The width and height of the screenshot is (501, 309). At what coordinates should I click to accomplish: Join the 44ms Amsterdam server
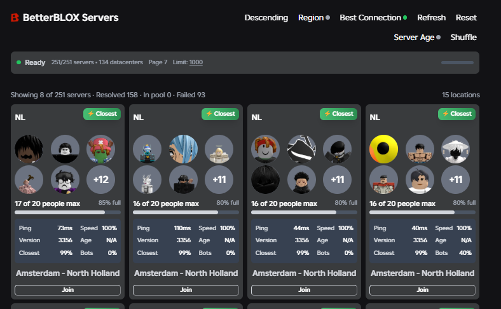coord(304,290)
